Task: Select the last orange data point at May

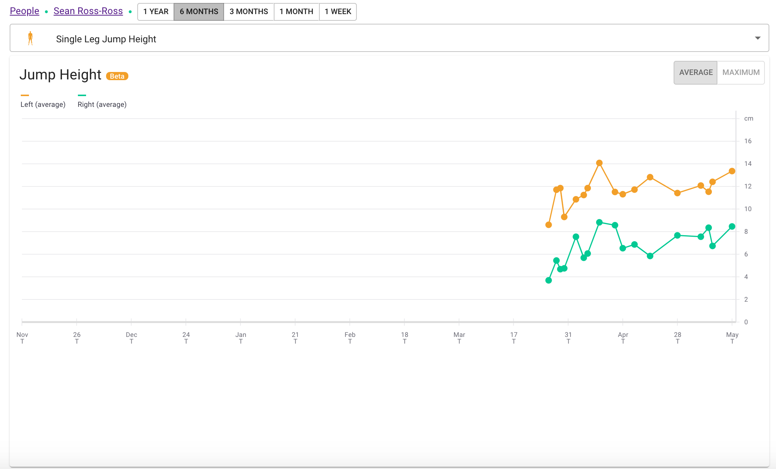Action: pyautogui.click(x=732, y=171)
